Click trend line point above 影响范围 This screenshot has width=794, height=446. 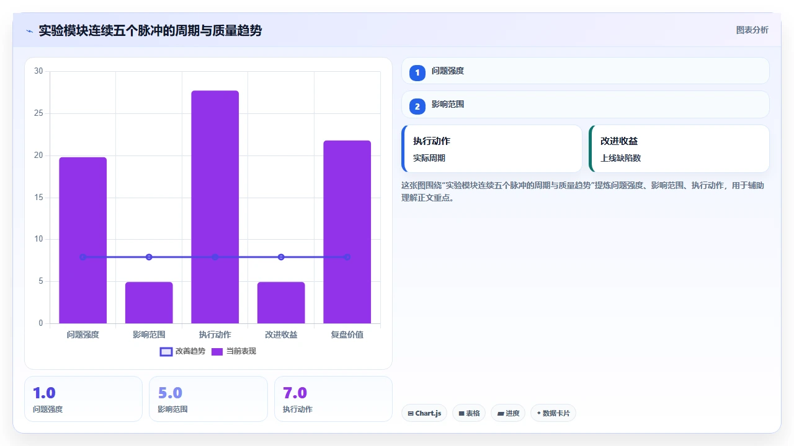click(149, 257)
